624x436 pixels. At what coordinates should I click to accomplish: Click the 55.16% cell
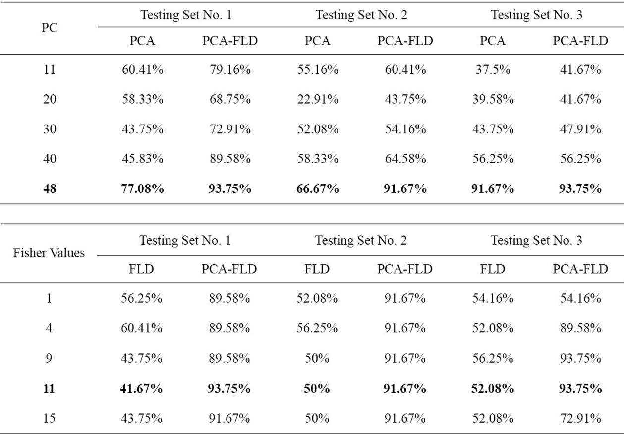[318, 69]
